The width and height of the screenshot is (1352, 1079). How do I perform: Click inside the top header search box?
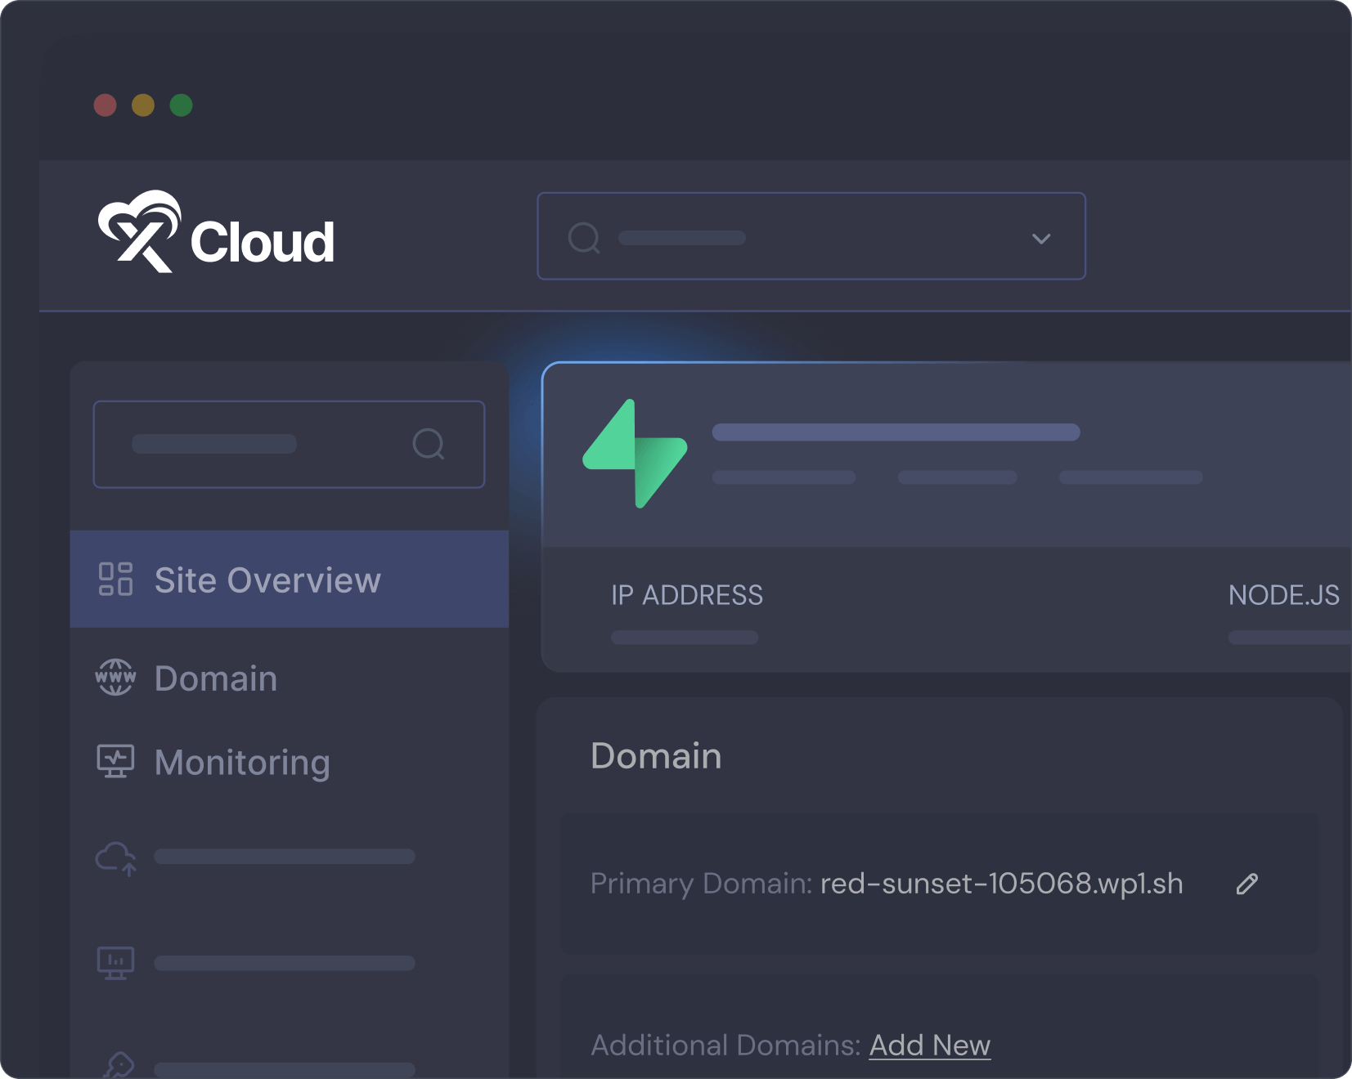[810, 237]
